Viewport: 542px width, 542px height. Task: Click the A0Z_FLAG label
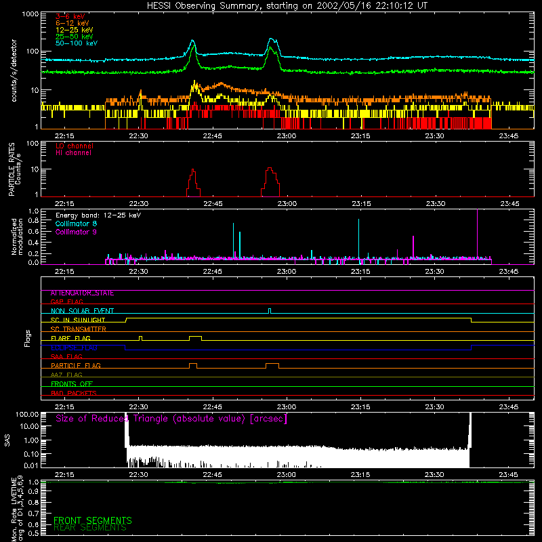(x=66, y=375)
